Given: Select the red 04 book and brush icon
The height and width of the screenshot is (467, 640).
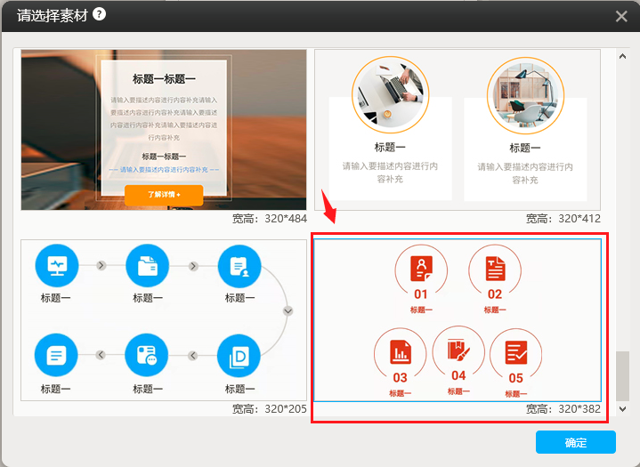Looking at the screenshot, I should 458,349.
